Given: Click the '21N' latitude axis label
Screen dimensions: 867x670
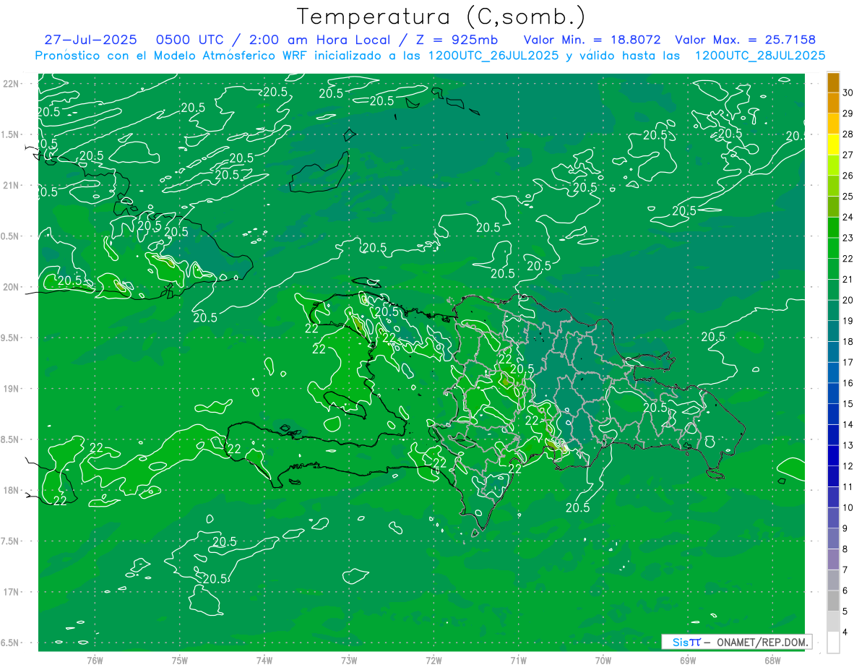Looking at the screenshot, I should click(11, 185).
